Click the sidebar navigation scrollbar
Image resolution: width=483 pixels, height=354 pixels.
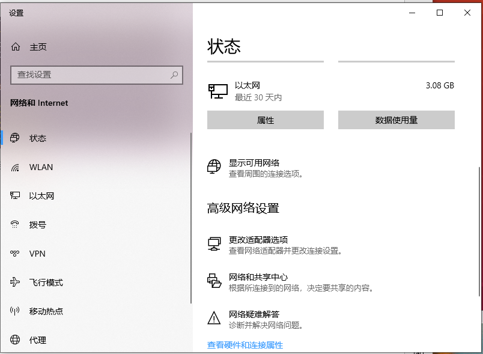[x=191, y=218]
